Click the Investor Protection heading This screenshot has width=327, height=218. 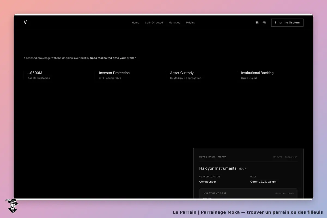point(114,73)
